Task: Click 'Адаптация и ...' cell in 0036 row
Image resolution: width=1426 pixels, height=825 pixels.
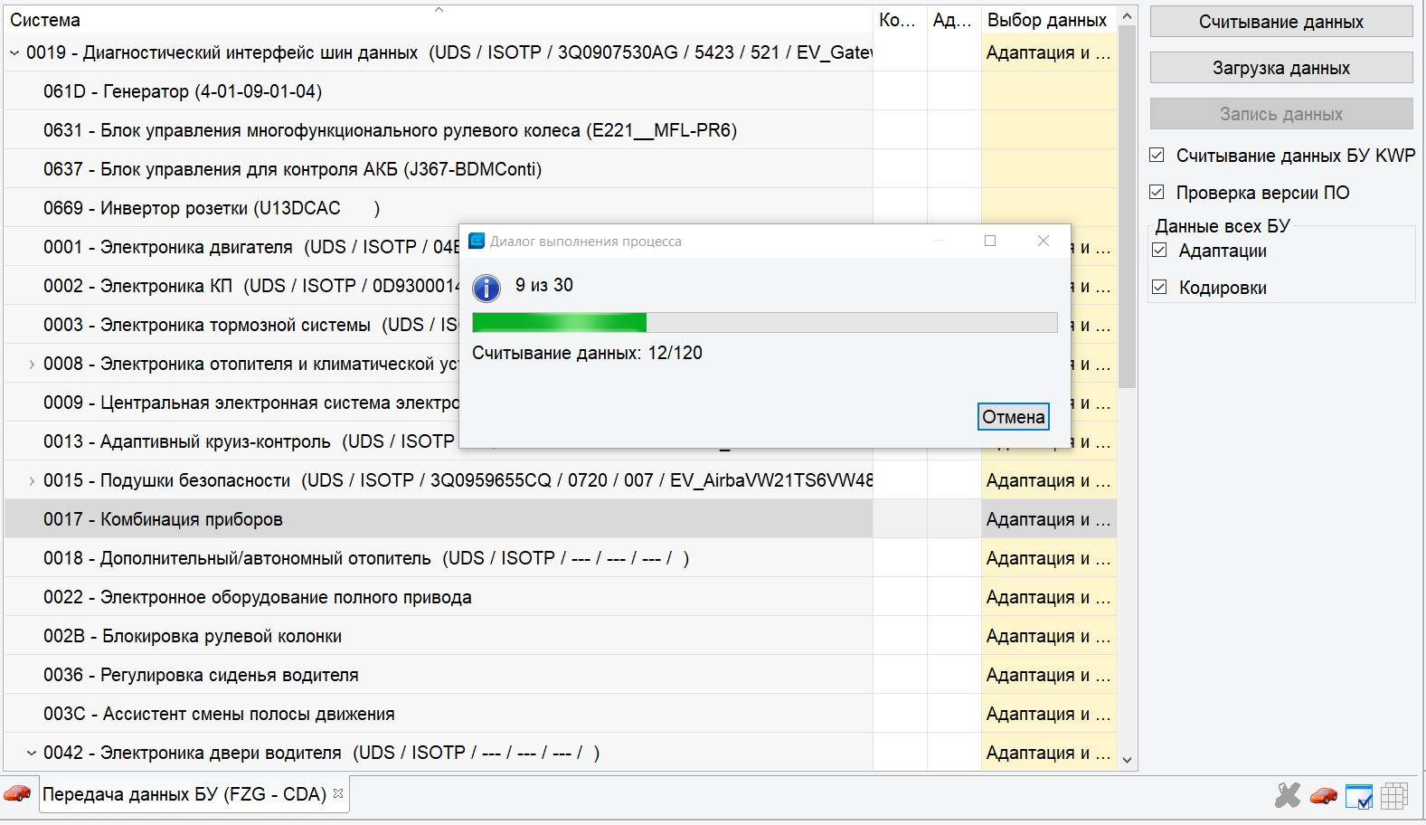Action: pos(1049,675)
